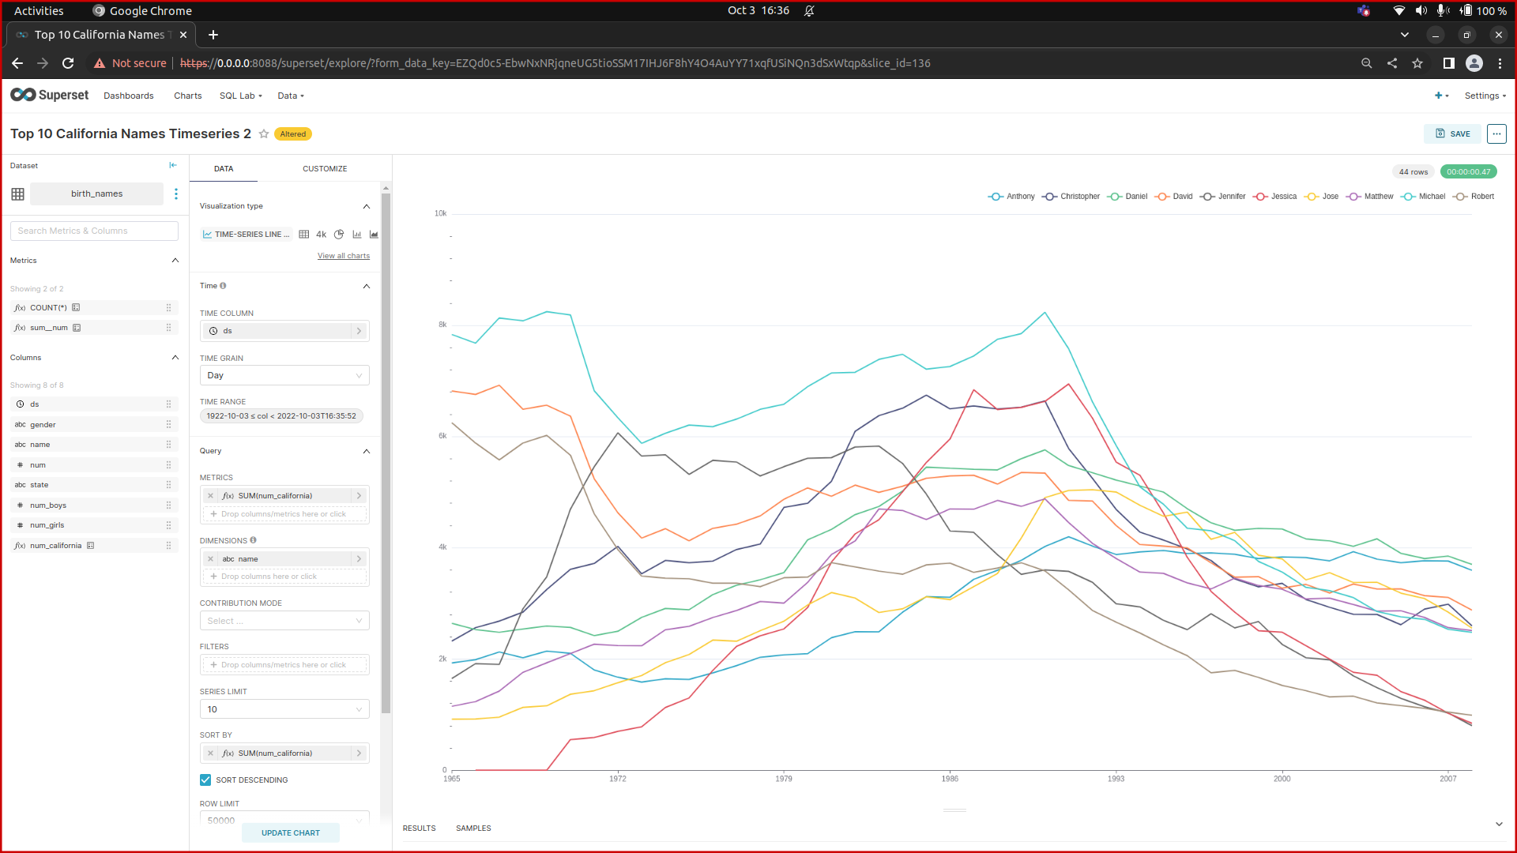Open the chart actions ellipsis menu
The width and height of the screenshot is (1517, 853).
click(x=1496, y=133)
